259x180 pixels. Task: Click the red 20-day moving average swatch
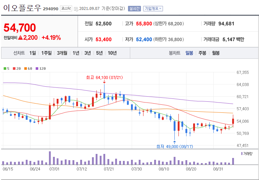pyautogui.click(x=14, y=68)
